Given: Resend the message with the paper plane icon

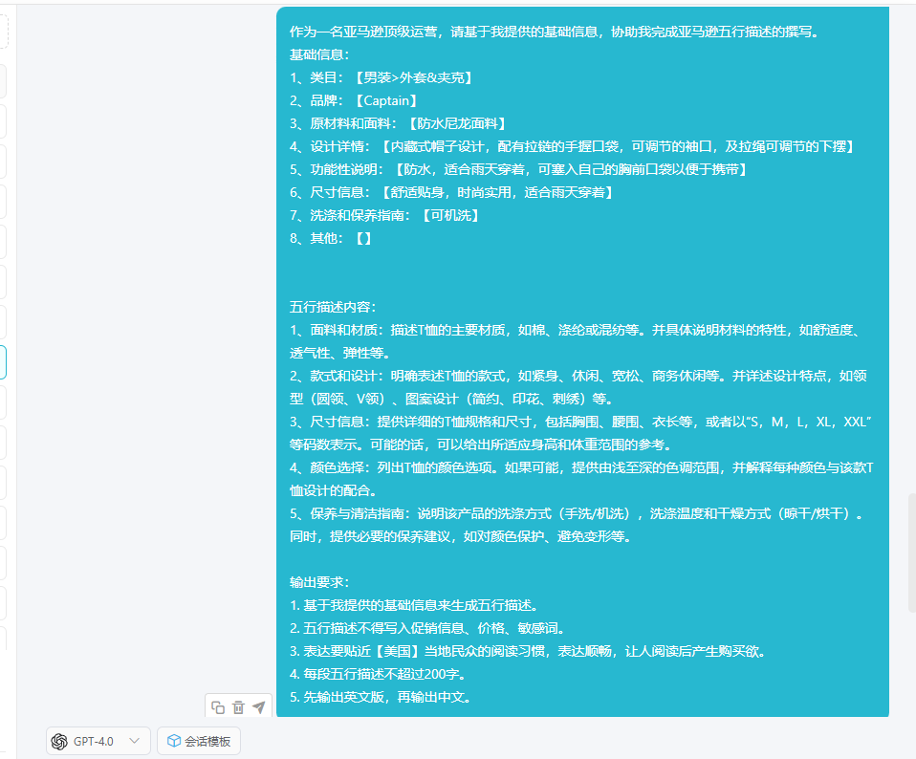Looking at the screenshot, I should click(x=258, y=707).
